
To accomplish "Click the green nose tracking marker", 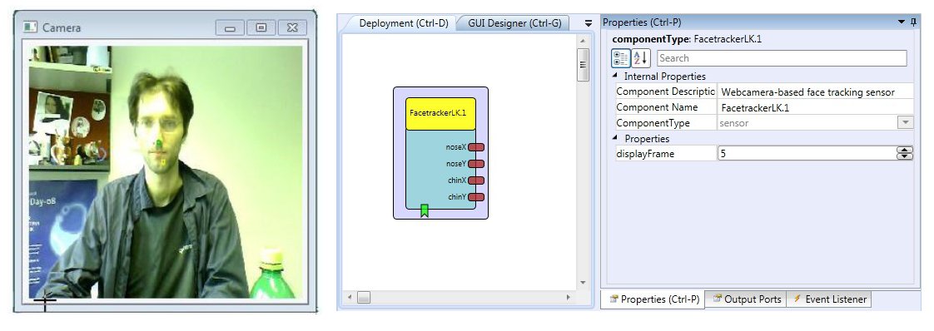I will 160,144.
